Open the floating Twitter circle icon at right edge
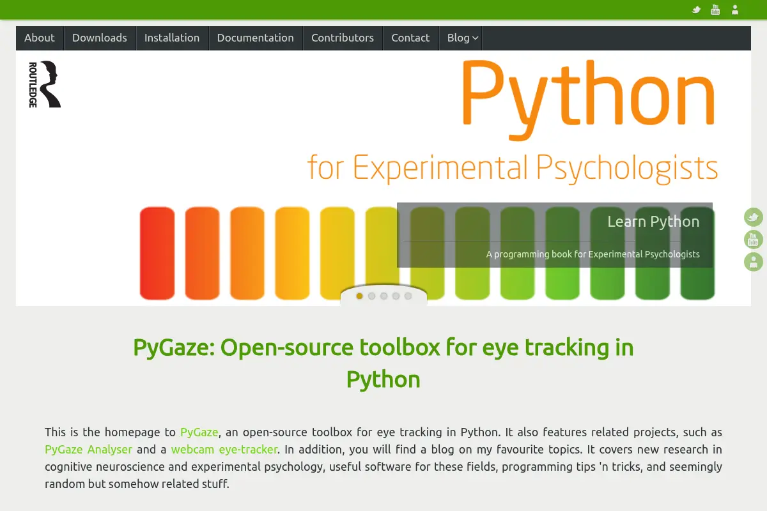The width and height of the screenshot is (767, 511). (x=754, y=217)
